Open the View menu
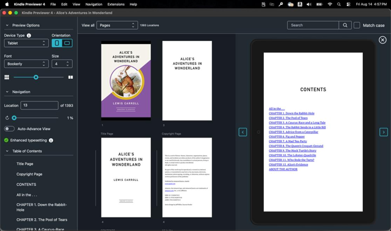Image resolution: width=391 pixels, height=231 pixels. [76, 4]
